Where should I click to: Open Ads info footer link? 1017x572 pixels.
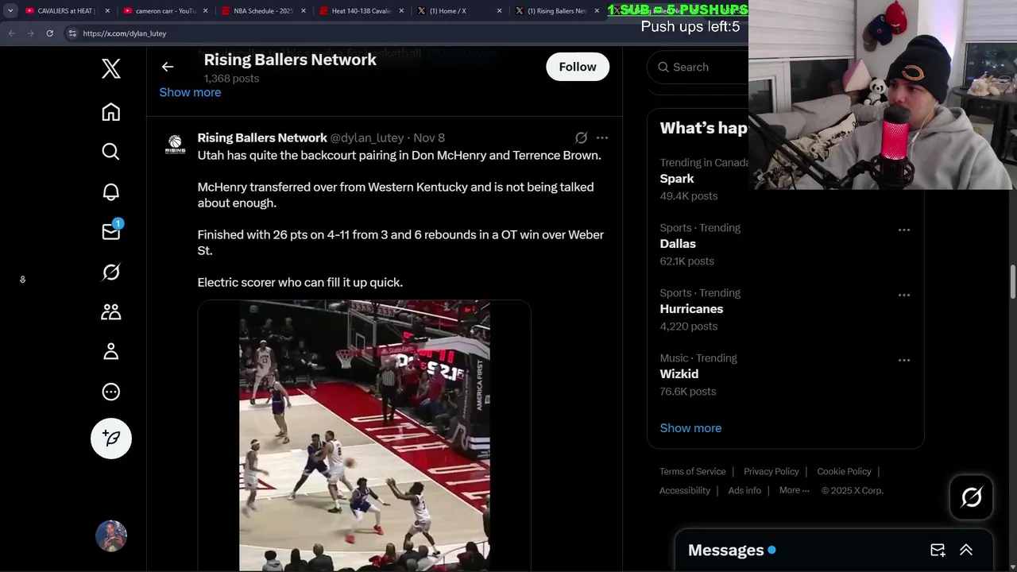pos(744,490)
